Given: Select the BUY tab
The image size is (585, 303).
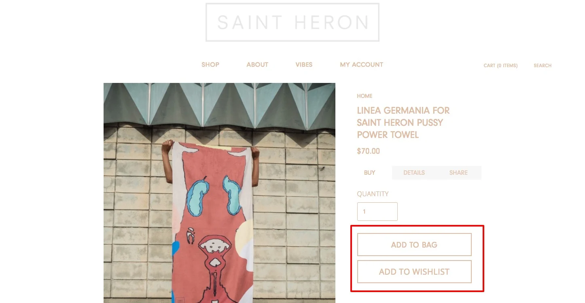Looking at the screenshot, I should point(370,172).
